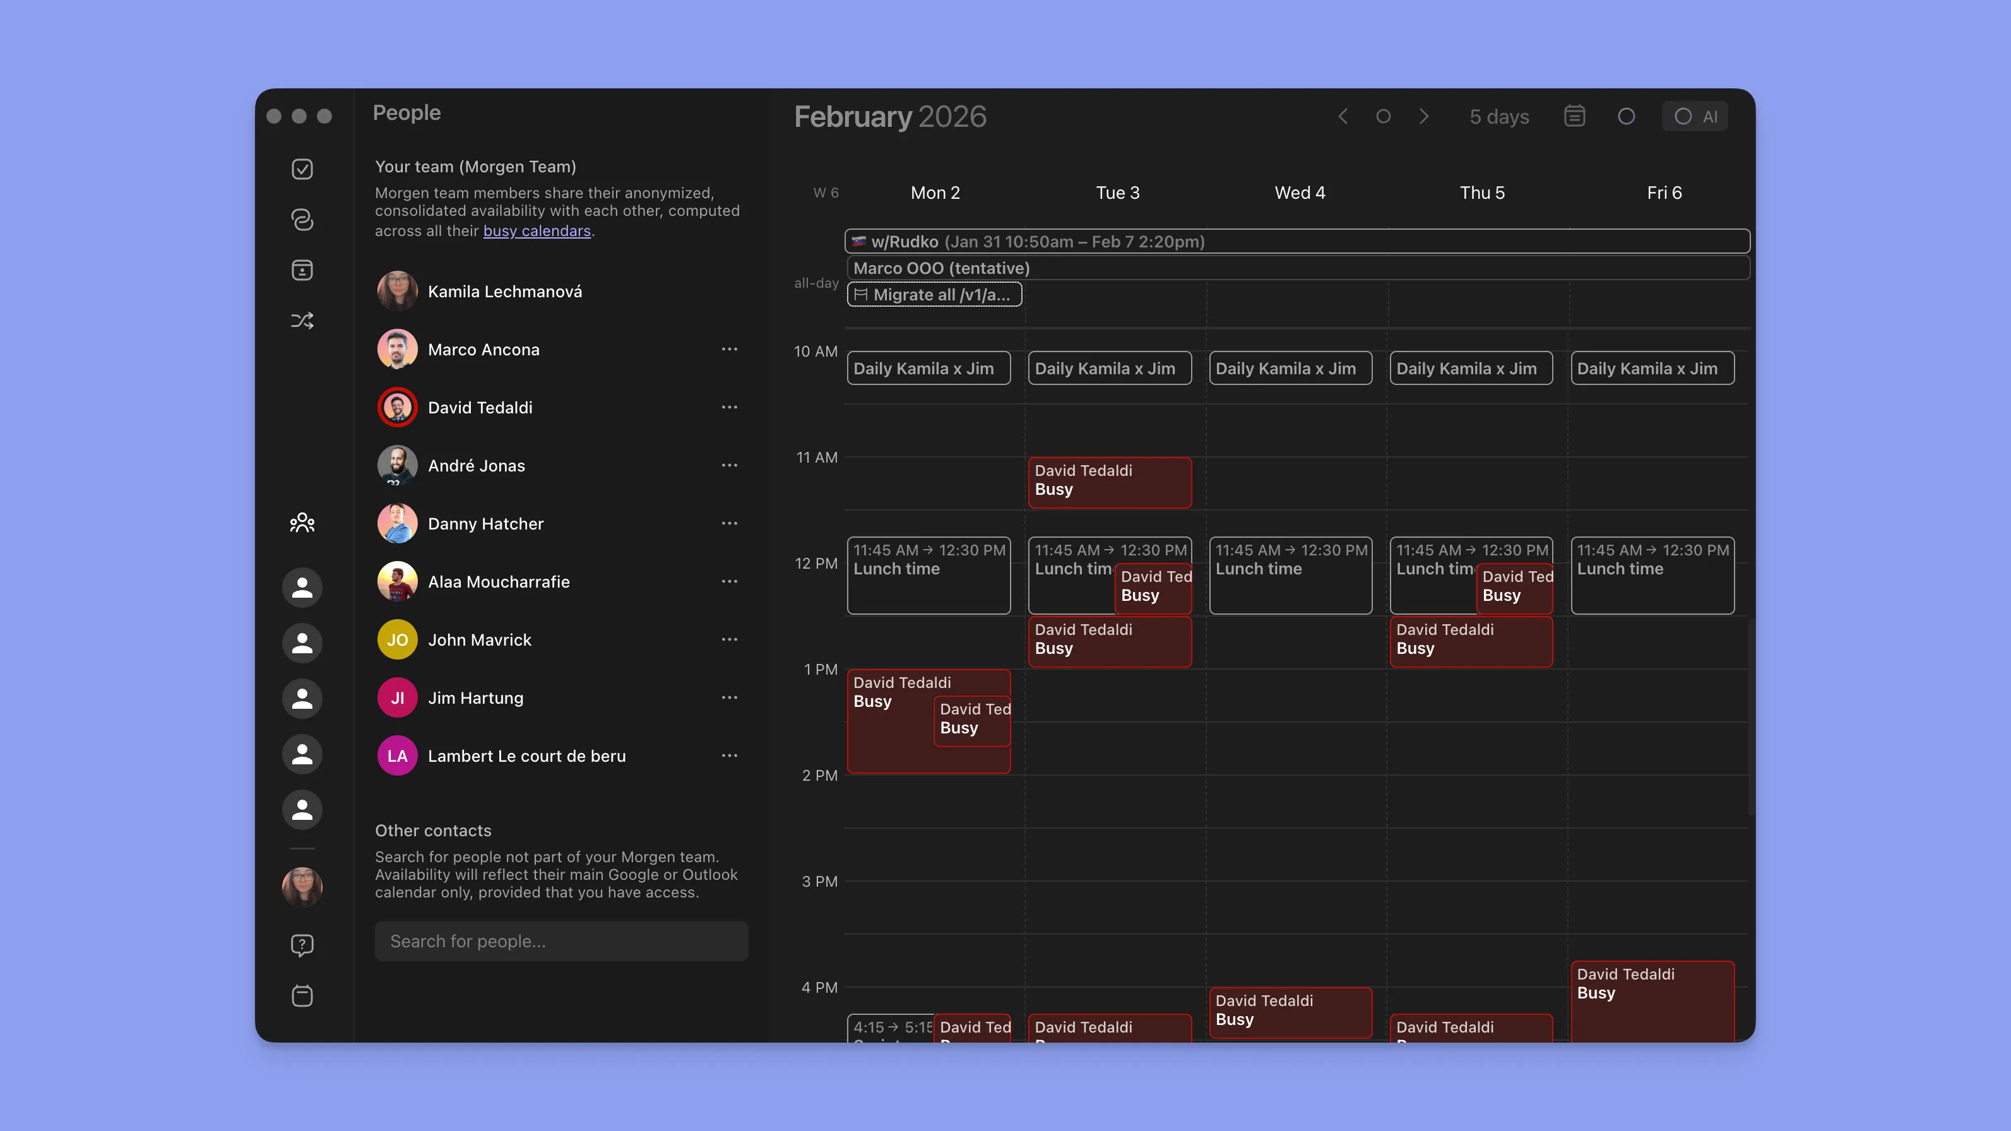Screen dimensions: 2011x1131
Task: Open the Tasks checkbox icon in sidebar
Action: [302, 169]
